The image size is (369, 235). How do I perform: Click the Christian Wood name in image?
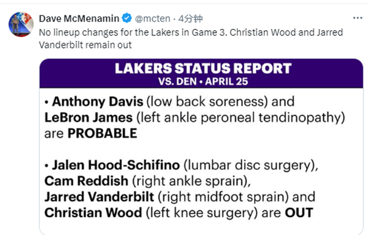point(93,213)
